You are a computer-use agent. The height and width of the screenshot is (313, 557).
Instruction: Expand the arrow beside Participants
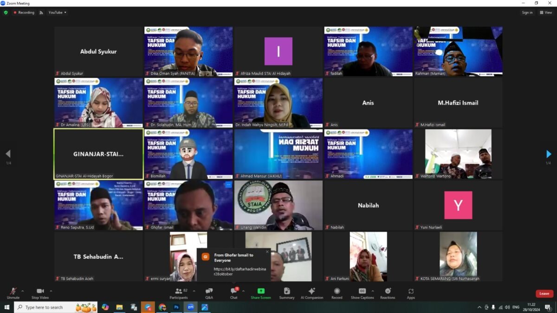[x=194, y=291]
